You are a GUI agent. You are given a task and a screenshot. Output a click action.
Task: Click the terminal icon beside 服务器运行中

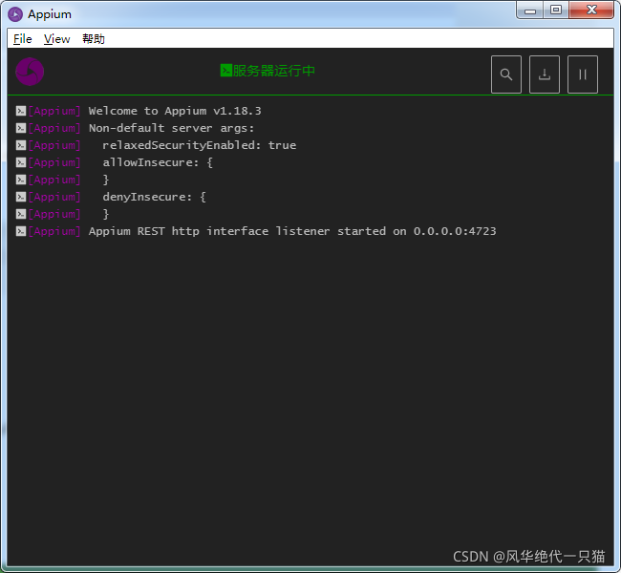[226, 71]
